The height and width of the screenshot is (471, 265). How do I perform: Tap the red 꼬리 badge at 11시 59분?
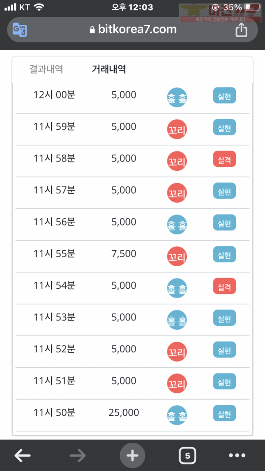(x=177, y=129)
